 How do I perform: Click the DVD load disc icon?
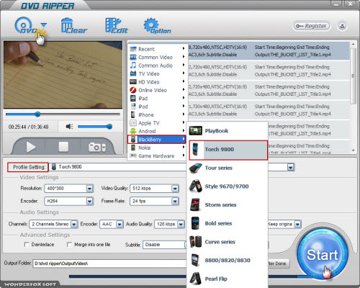click(24, 26)
